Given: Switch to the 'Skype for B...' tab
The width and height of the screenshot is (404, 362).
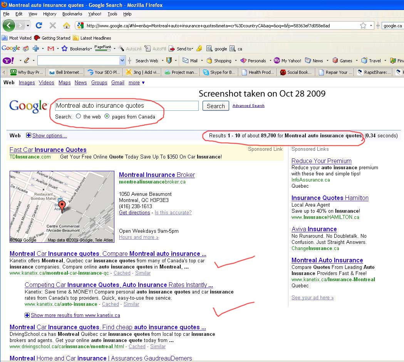Looking at the screenshot, I should coord(219,72).
